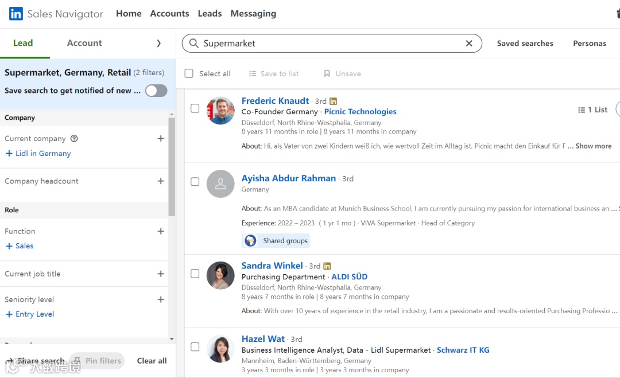The image size is (620, 378).
Task: Switch to the Account filter tab
Action: [84, 43]
